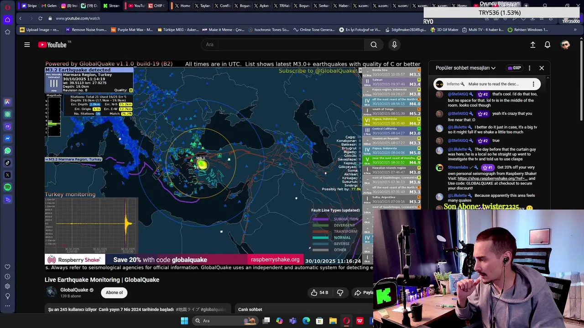
Task: Switch to the Gmail Gelen tab
Action: pos(49,6)
